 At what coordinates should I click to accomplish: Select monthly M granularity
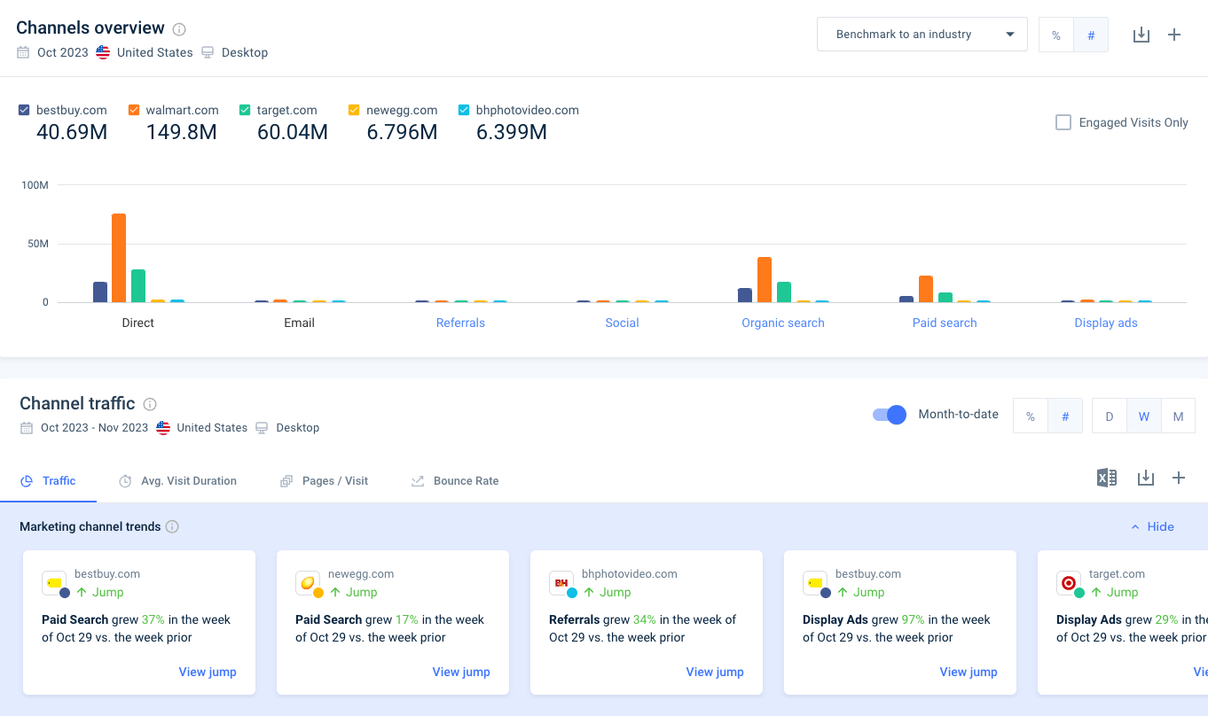[x=1178, y=416]
